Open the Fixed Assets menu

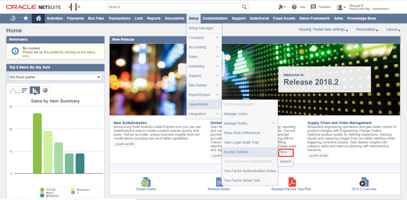coord(284,18)
